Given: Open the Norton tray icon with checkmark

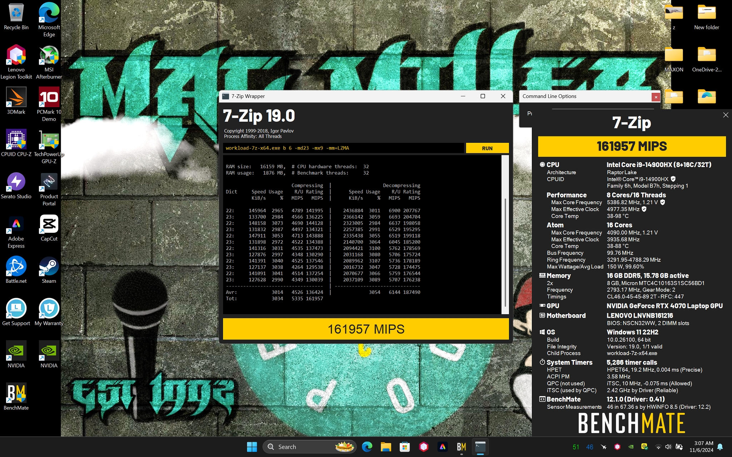Looking at the screenshot, I should click(644, 447).
